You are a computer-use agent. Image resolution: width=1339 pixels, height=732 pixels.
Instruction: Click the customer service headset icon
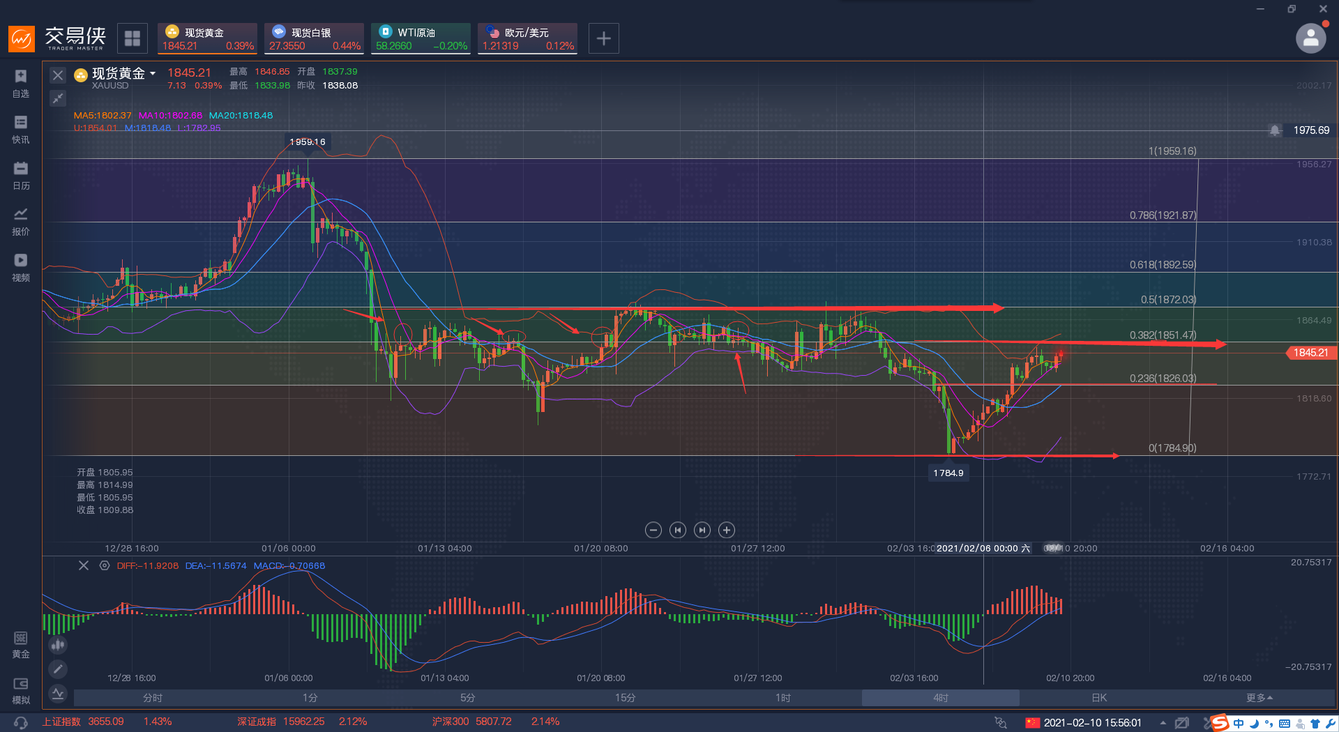point(20,723)
